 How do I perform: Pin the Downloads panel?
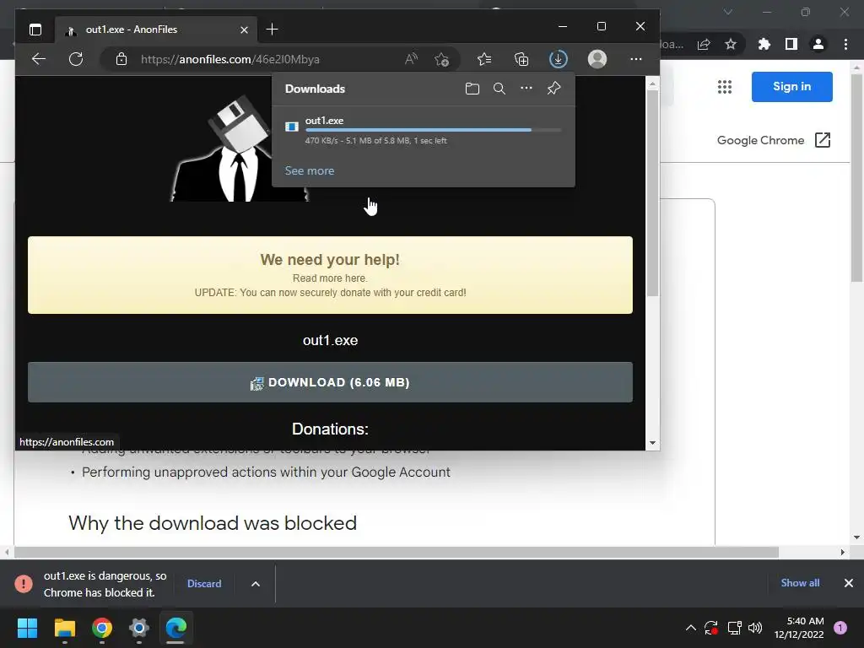553,88
